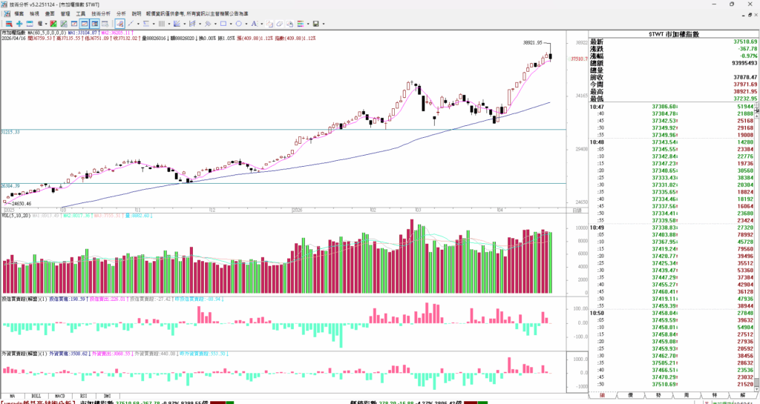Image resolution: width=760 pixels, height=404 pixels.
Task: Click the 31215.33 horizontal line label
Action: click(x=10, y=131)
